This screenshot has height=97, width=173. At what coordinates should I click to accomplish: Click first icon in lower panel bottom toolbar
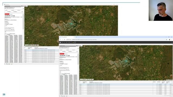tap(60, 96)
